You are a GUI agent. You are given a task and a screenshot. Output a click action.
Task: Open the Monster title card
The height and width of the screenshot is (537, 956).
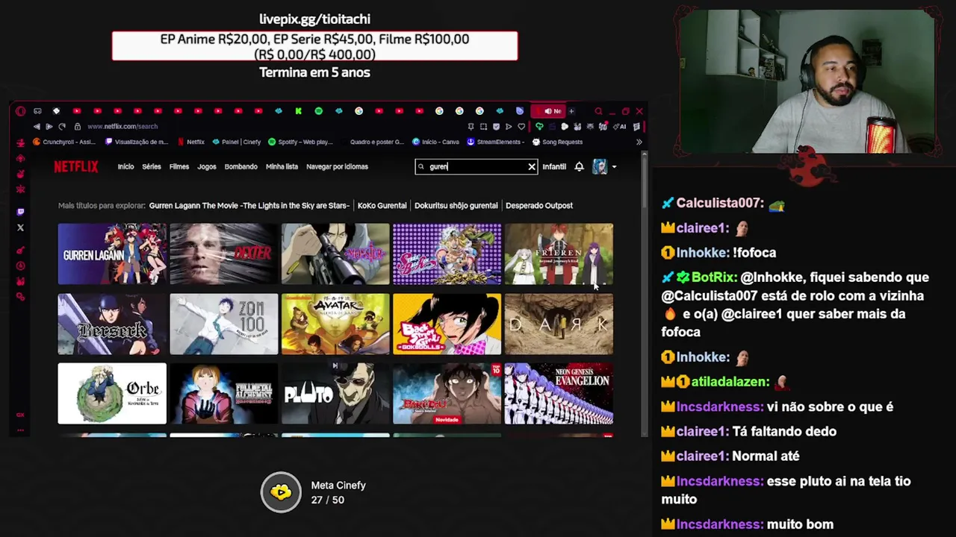[335, 254]
